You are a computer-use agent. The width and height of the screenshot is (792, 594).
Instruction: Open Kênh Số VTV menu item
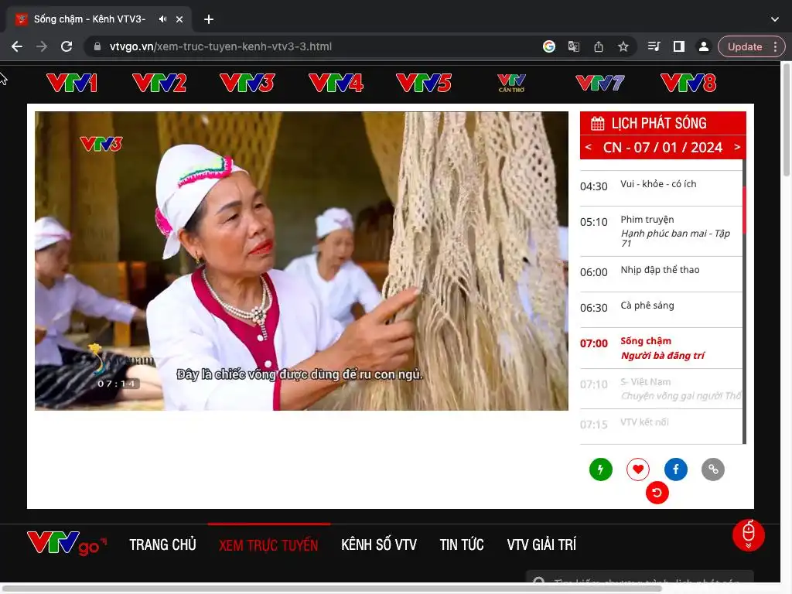coord(379,544)
